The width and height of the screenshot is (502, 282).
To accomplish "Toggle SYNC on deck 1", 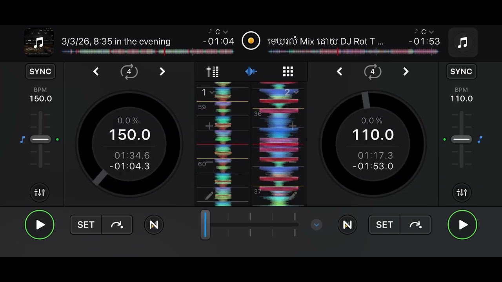I will tap(40, 72).
